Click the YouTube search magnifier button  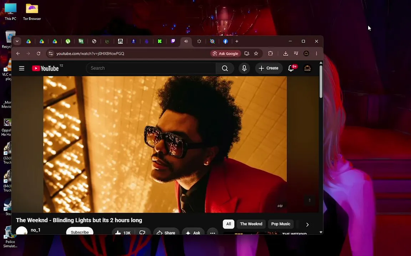[225, 68]
